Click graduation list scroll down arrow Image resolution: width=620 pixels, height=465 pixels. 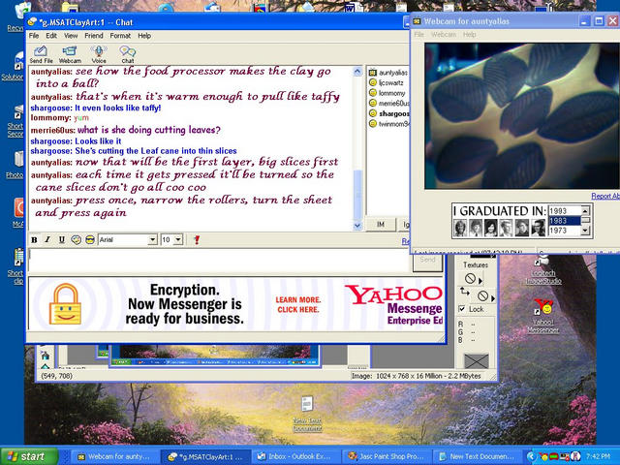[x=585, y=231]
